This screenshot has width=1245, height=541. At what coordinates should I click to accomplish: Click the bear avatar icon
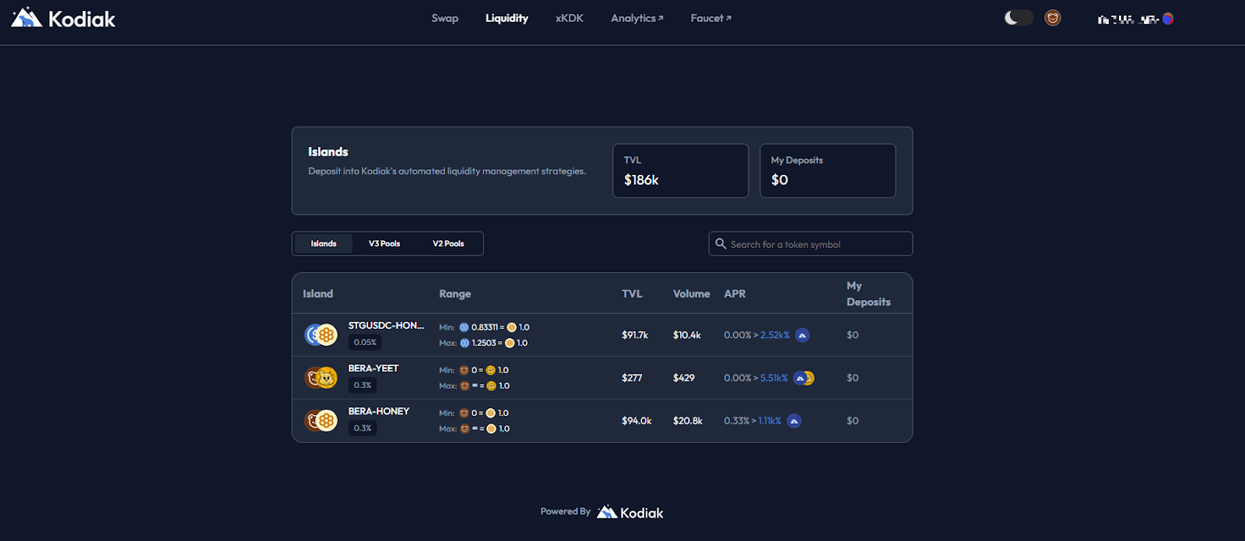tap(1053, 18)
